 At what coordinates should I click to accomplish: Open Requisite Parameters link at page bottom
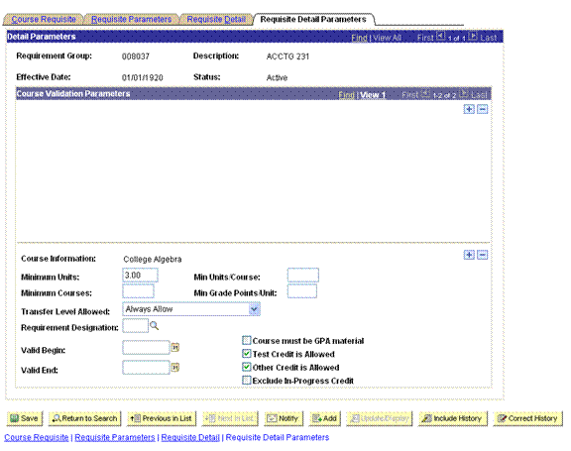pos(115,437)
